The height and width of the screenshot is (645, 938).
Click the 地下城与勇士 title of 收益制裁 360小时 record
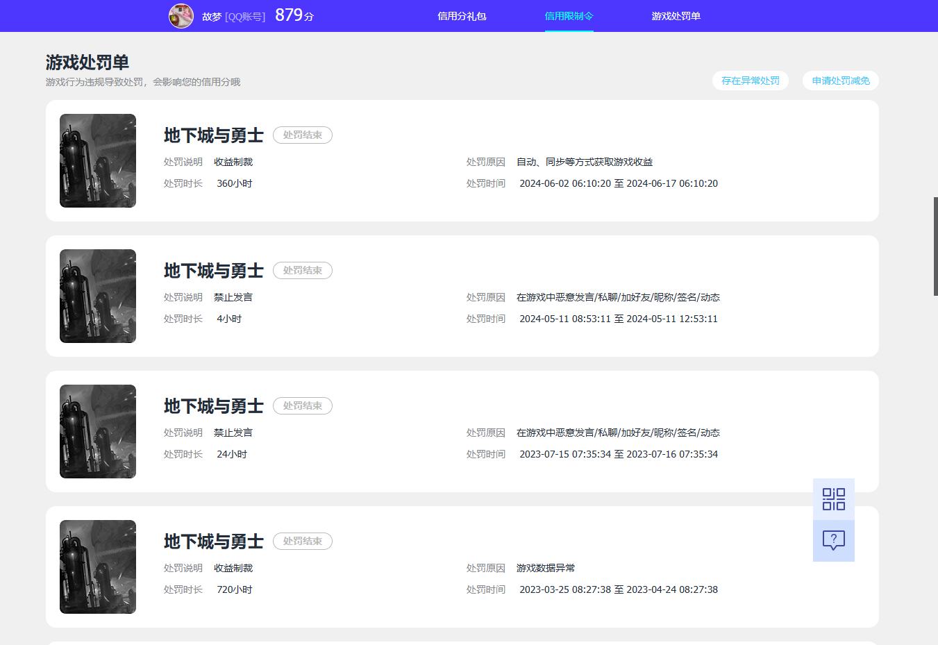coord(213,135)
